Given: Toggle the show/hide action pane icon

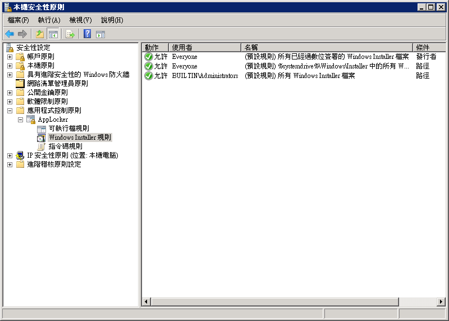Looking at the screenshot, I should (100, 35).
